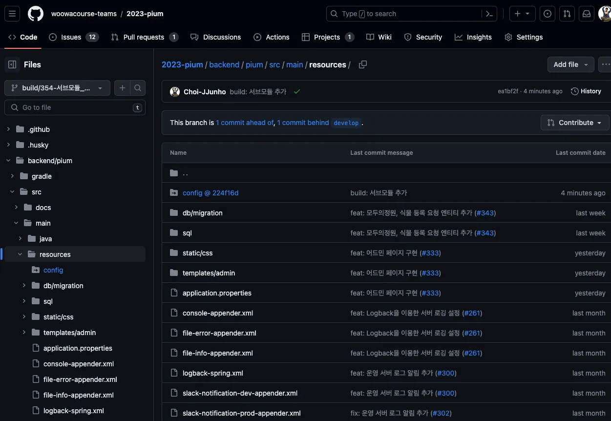
Task: Open the command palette icon
Action: (x=489, y=14)
